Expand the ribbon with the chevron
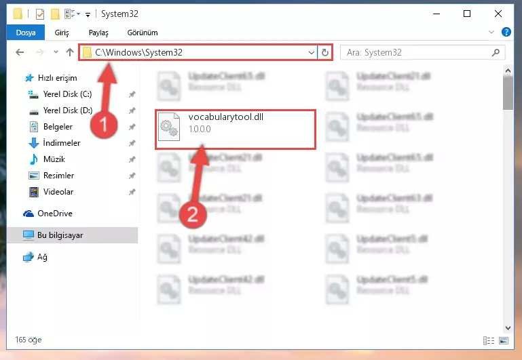This screenshot has height=360, width=522. click(x=491, y=33)
